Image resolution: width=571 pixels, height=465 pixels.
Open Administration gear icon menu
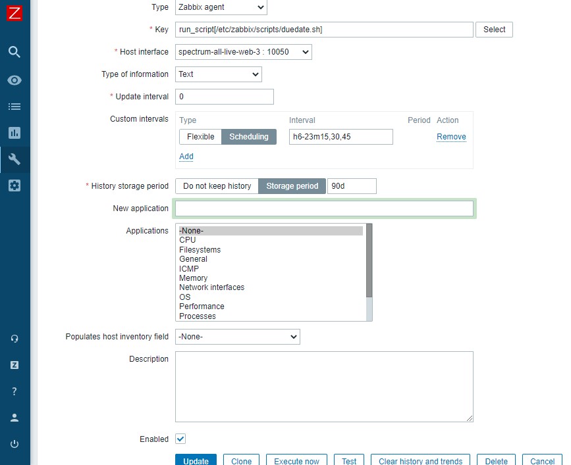point(14,185)
